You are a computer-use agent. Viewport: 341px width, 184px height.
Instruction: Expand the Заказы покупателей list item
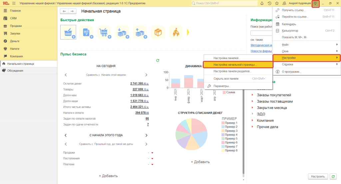click(x=252, y=95)
